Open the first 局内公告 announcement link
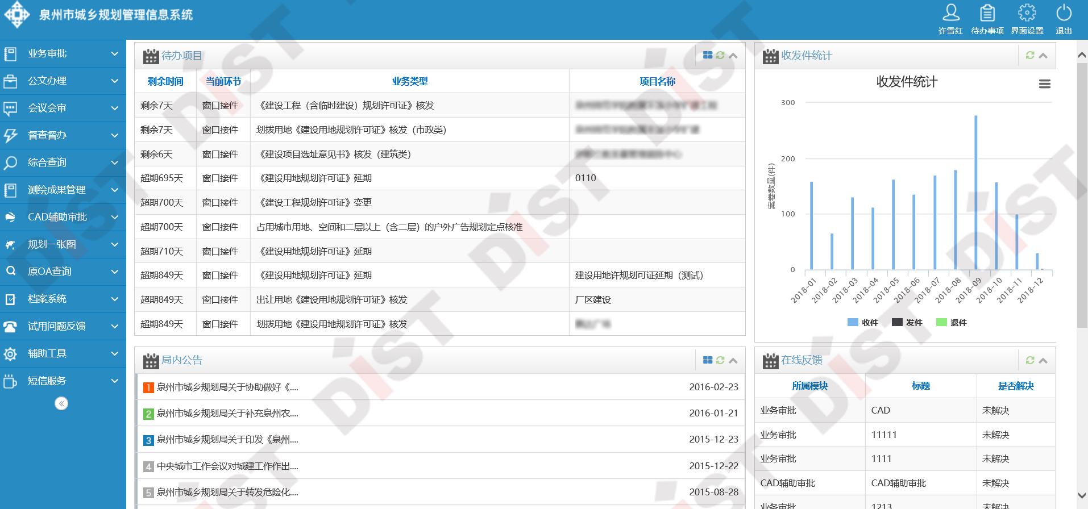Viewport: 1088px width, 509px height. point(227,387)
